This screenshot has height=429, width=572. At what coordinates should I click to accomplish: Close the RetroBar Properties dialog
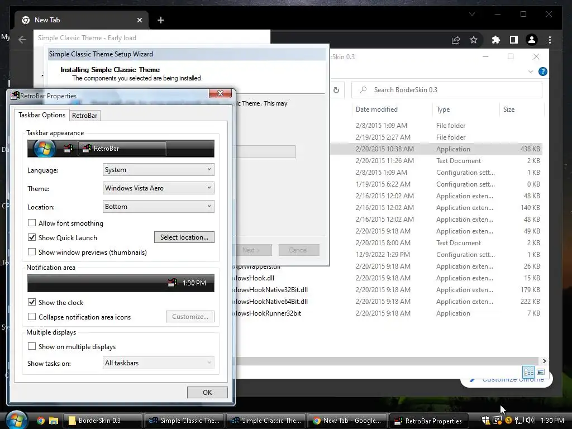click(x=220, y=93)
